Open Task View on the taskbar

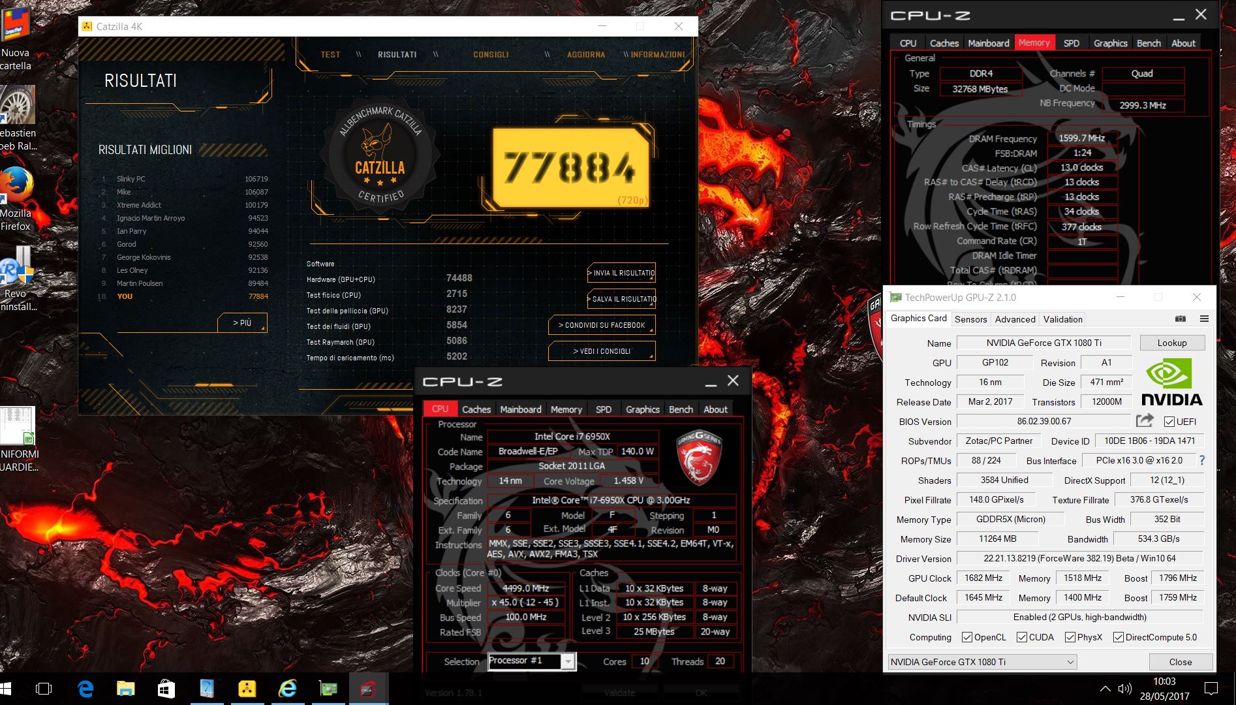[x=44, y=689]
